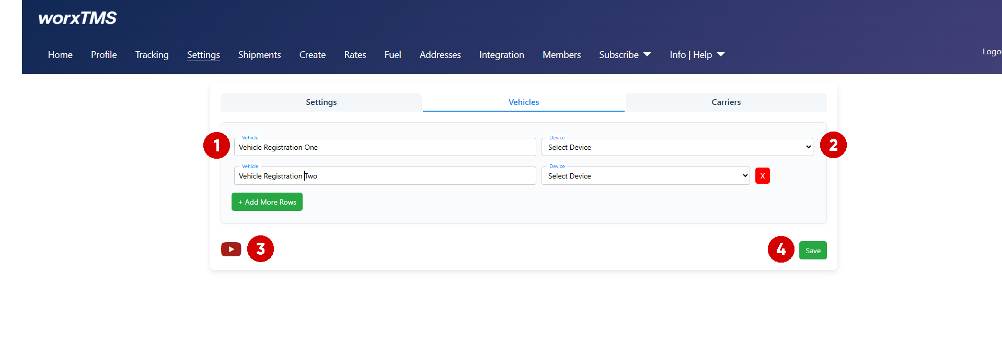The width and height of the screenshot is (1002, 356).
Task: Click the green Save button
Action: click(x=812, y=251)
